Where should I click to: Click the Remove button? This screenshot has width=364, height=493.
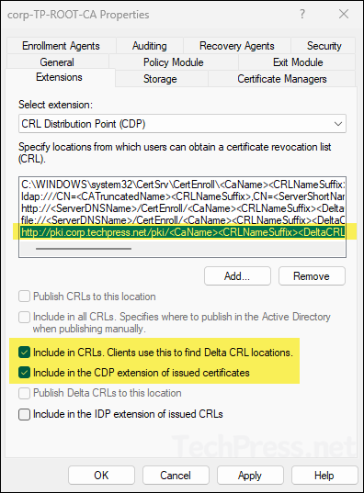(x=312, y=276)
